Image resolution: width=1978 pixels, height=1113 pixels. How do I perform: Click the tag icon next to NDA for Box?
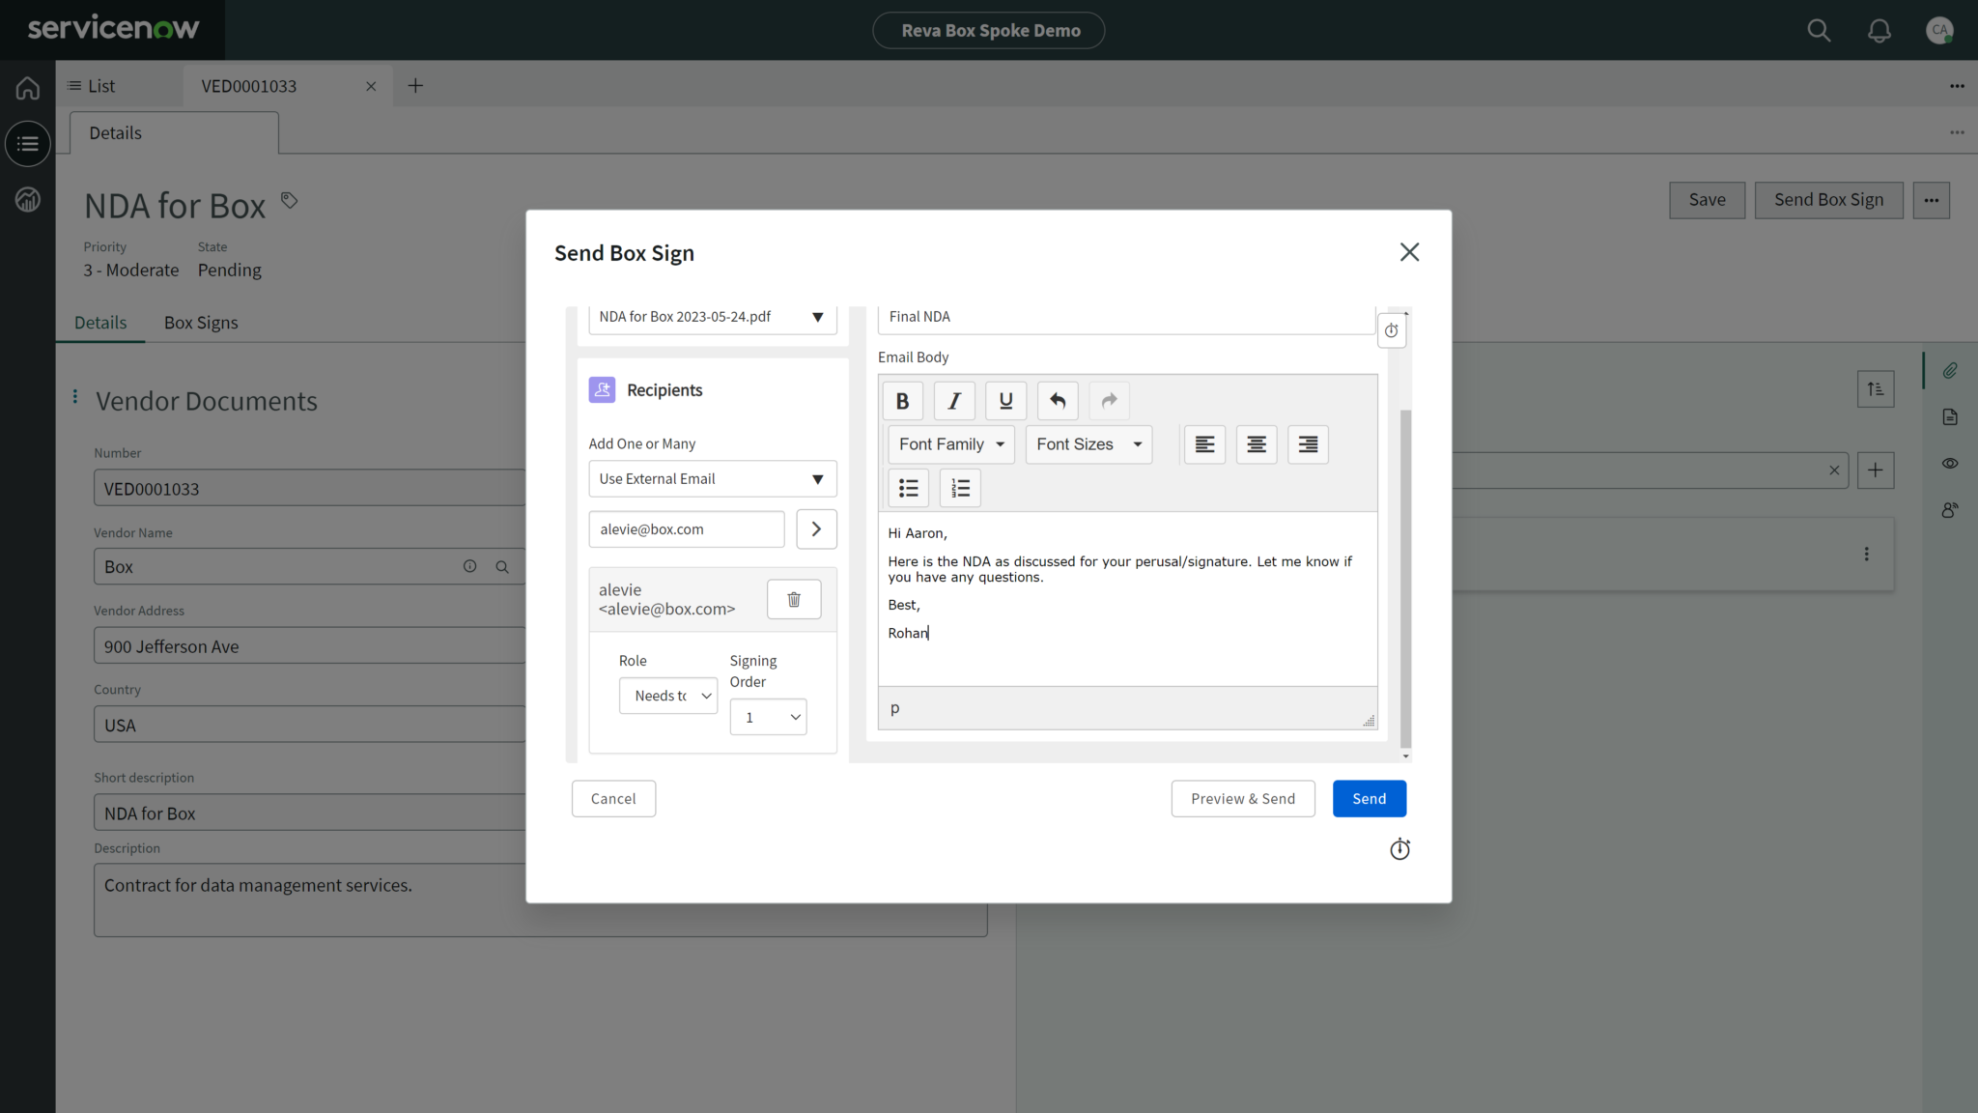click(x=289, y=200)
